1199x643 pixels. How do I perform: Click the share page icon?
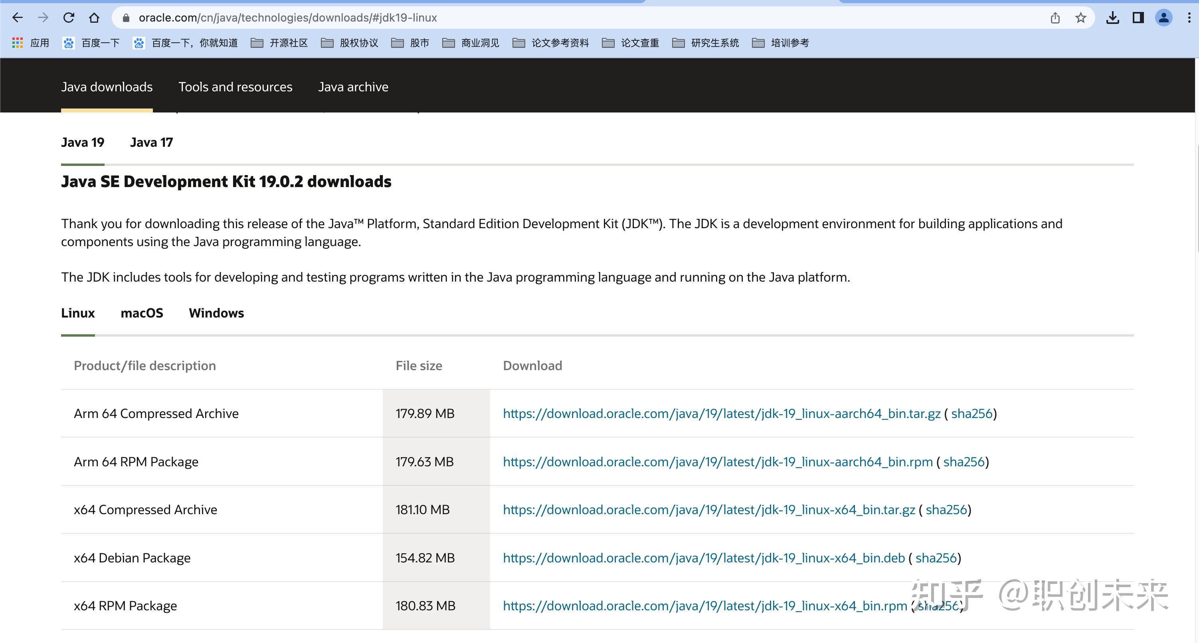pyautogui.click(x=1055, y=18)
